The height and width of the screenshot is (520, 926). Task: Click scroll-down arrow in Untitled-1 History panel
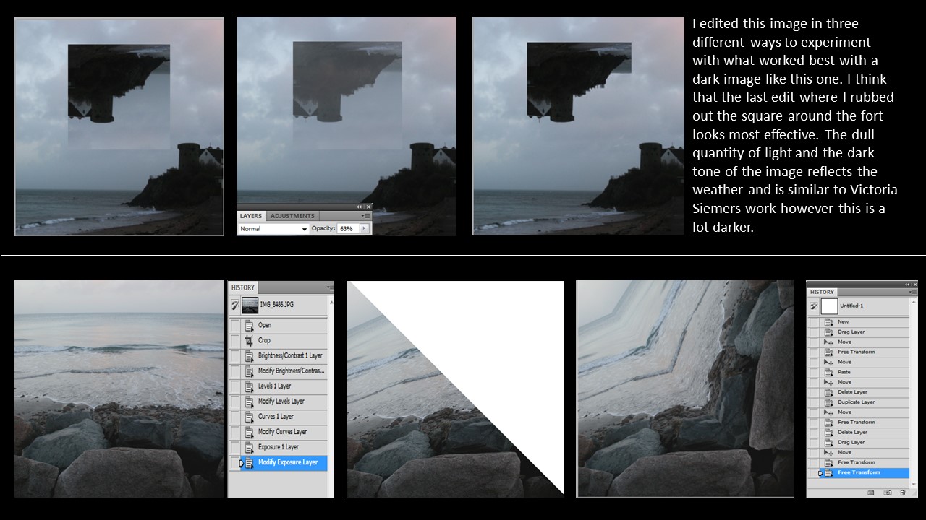coord(913,484)
